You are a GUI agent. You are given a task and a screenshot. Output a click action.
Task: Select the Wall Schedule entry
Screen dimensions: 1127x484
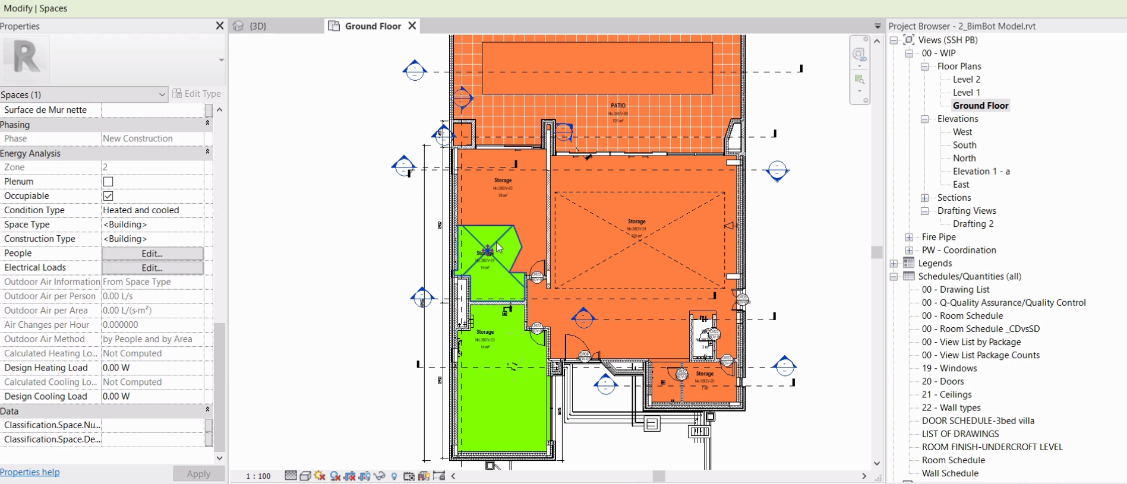click(950, 473)
